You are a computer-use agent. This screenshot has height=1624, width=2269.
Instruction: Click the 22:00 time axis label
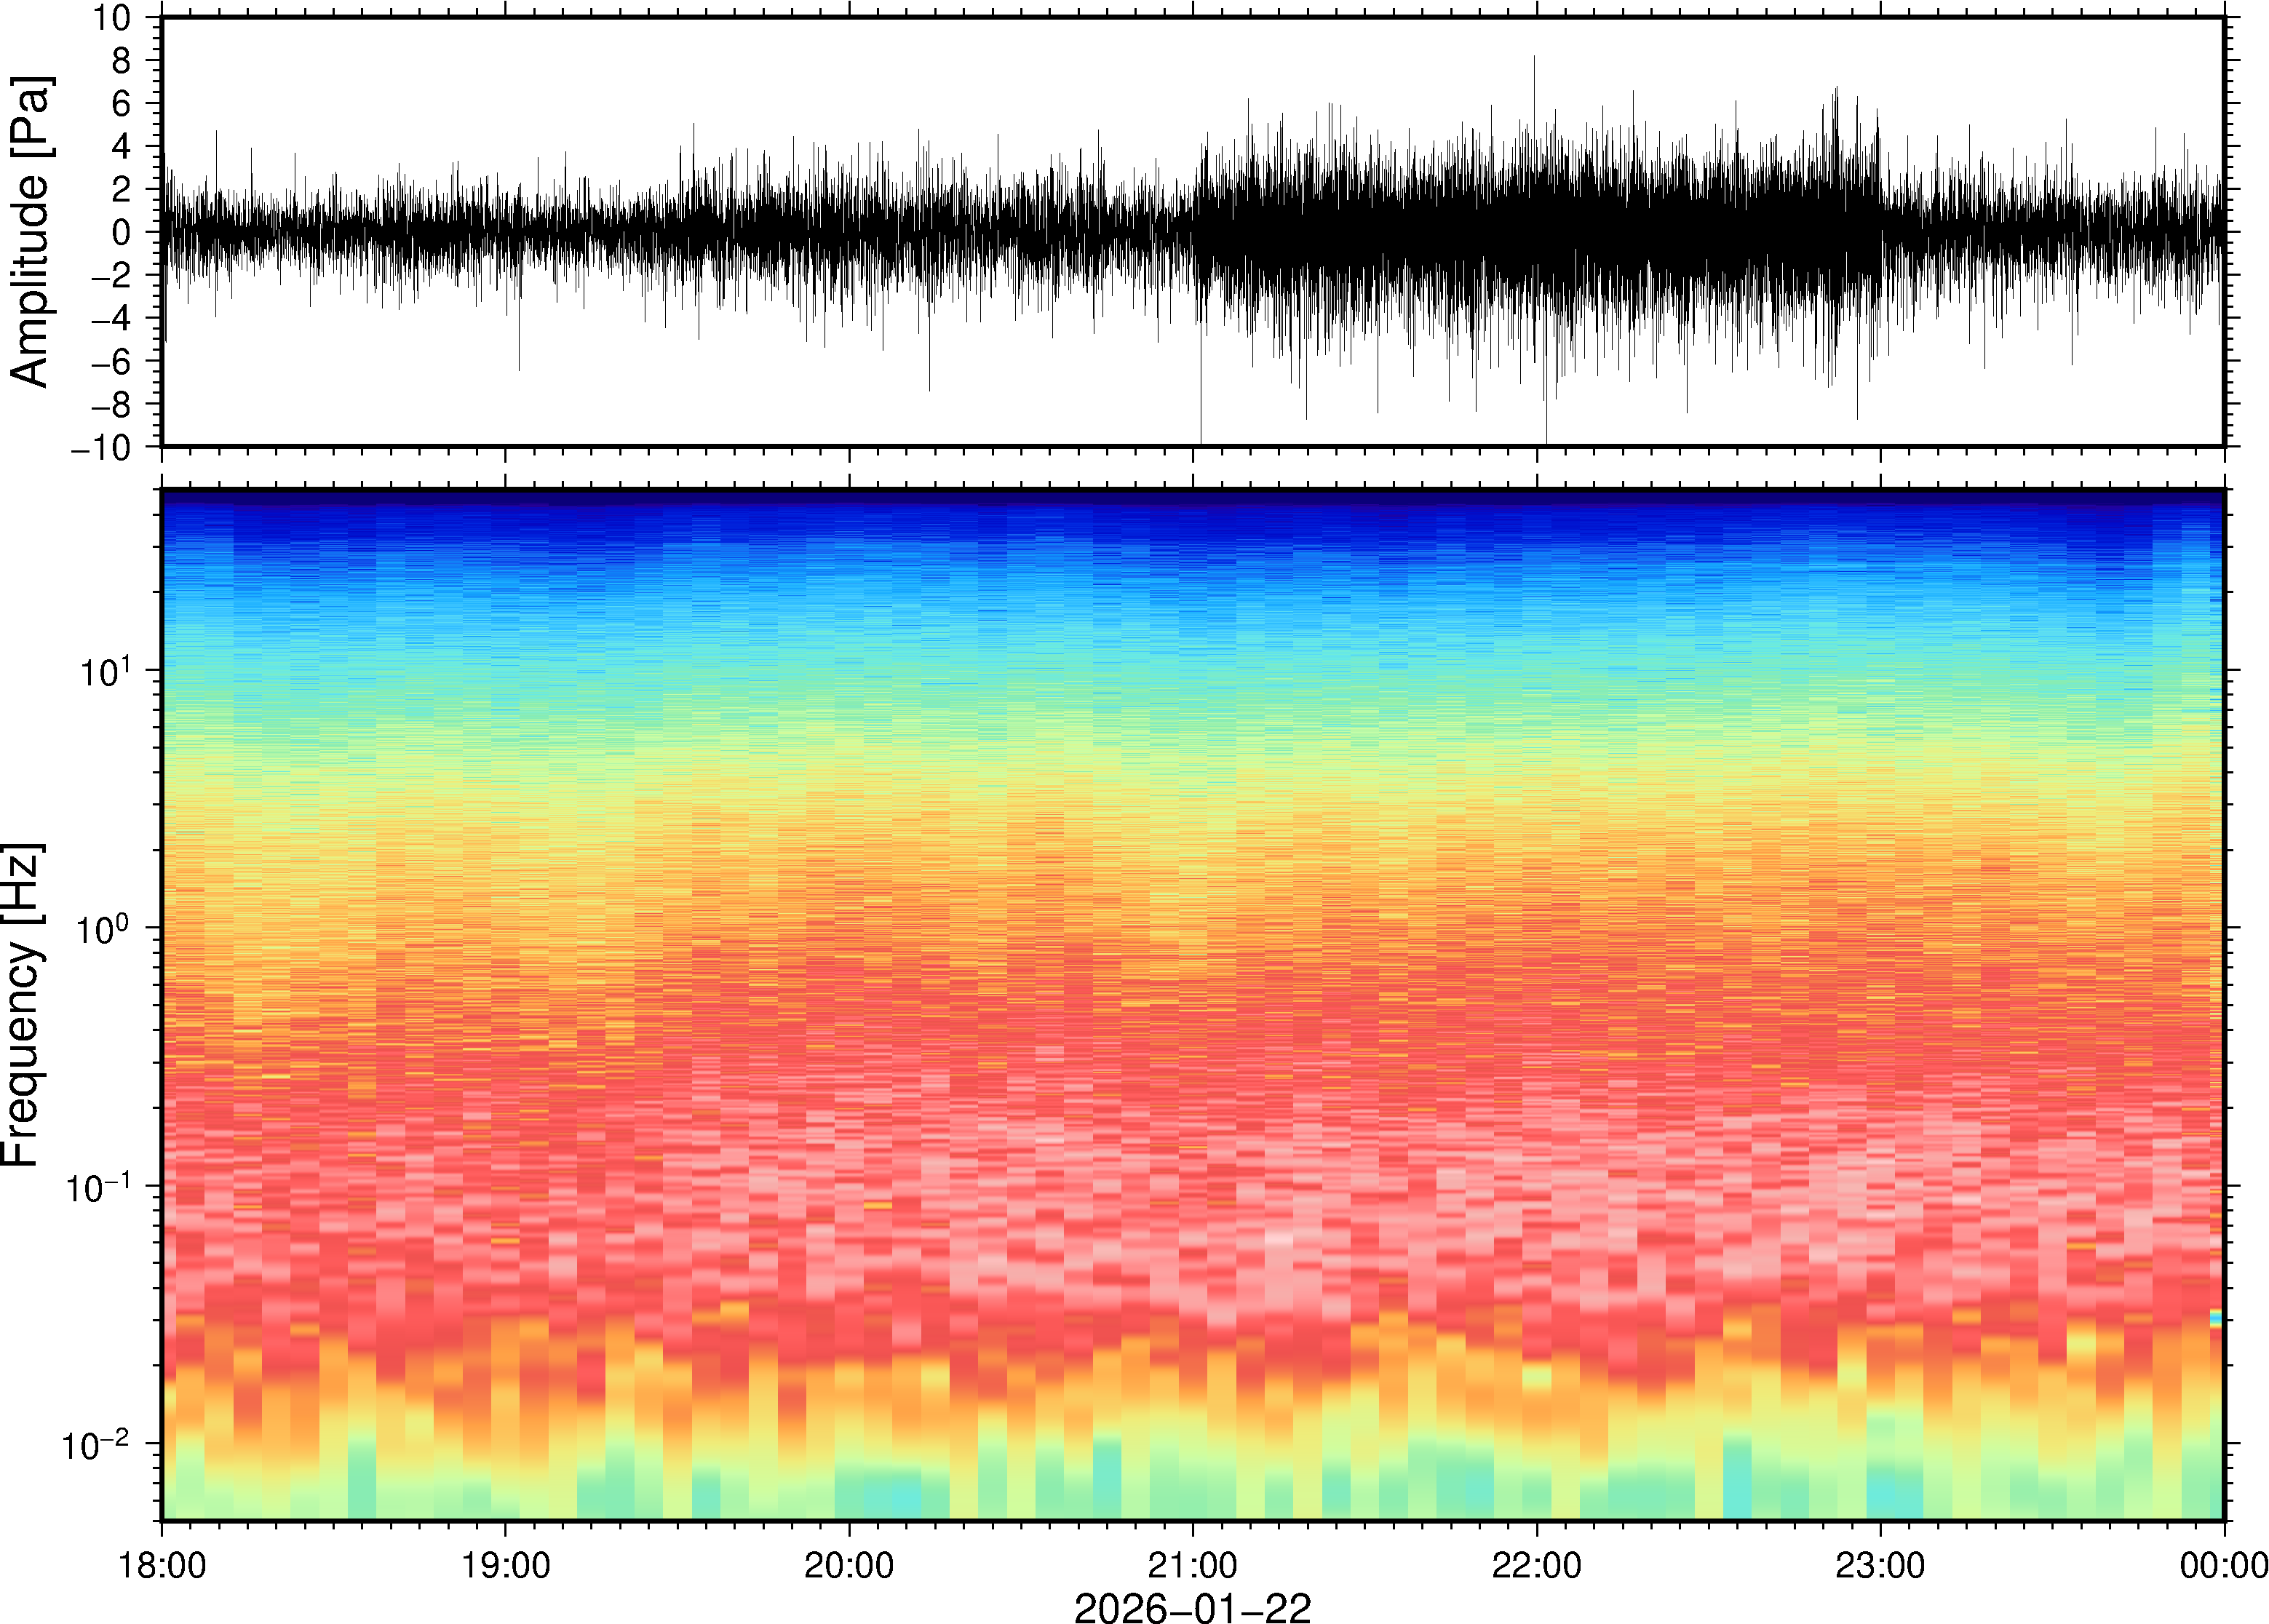[1536, 1564]
